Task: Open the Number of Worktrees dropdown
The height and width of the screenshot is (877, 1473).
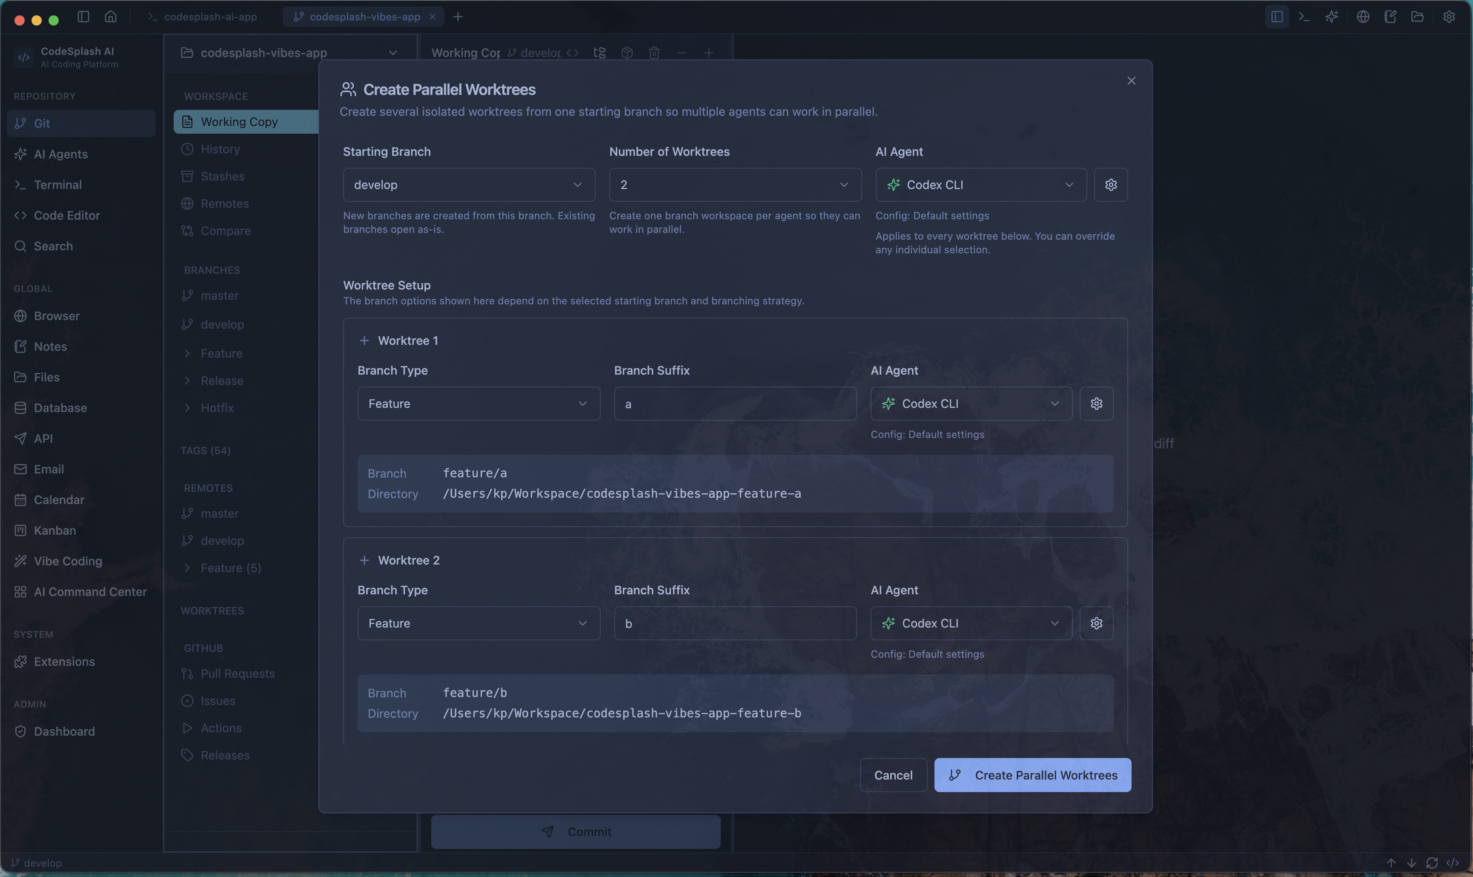Action: point(734,185)
